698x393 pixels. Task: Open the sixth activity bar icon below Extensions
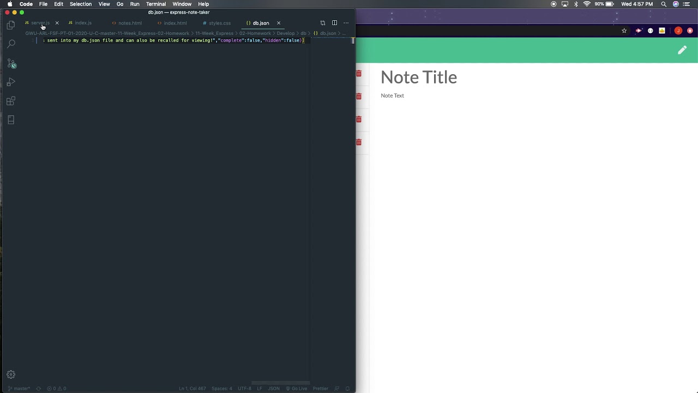11,120
